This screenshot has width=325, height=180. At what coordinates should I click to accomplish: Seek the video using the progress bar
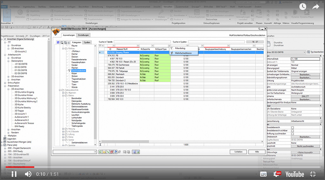[162, 167]
